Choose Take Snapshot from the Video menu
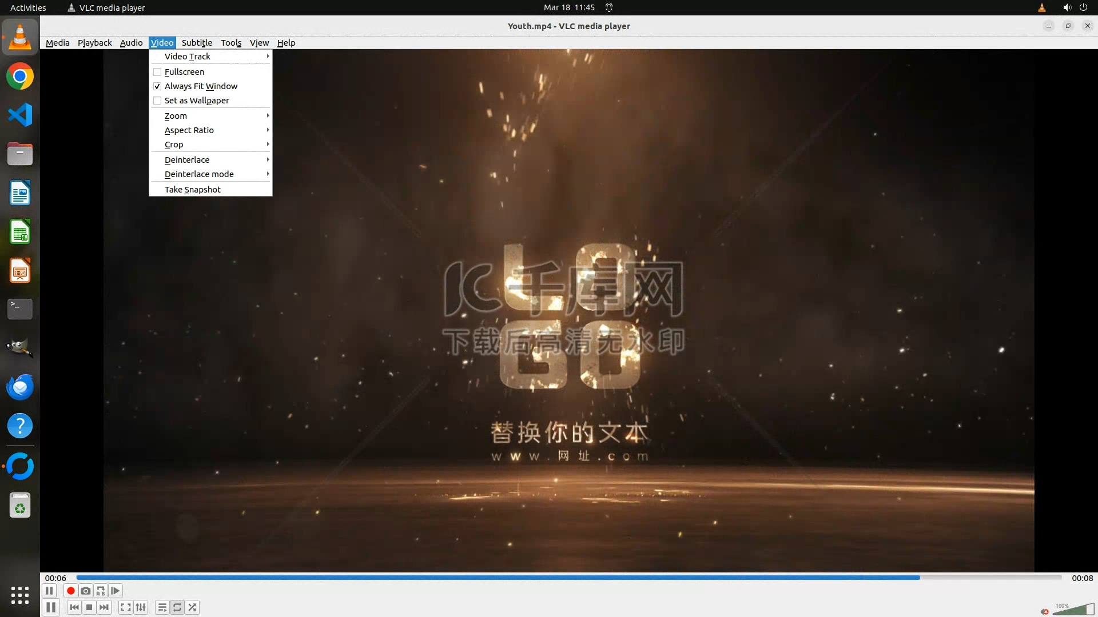This screenshot has height=617, width=1098. click(x=192, y=190)
